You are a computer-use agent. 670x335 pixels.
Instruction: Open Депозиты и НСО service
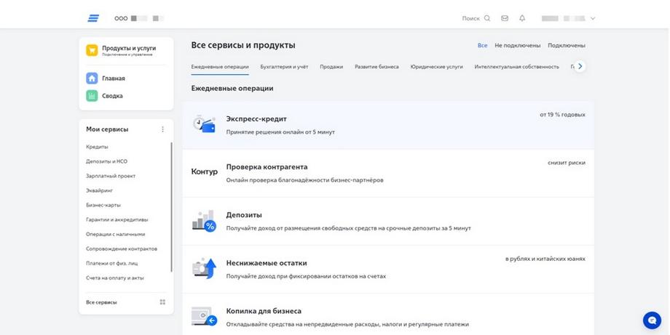106,161
